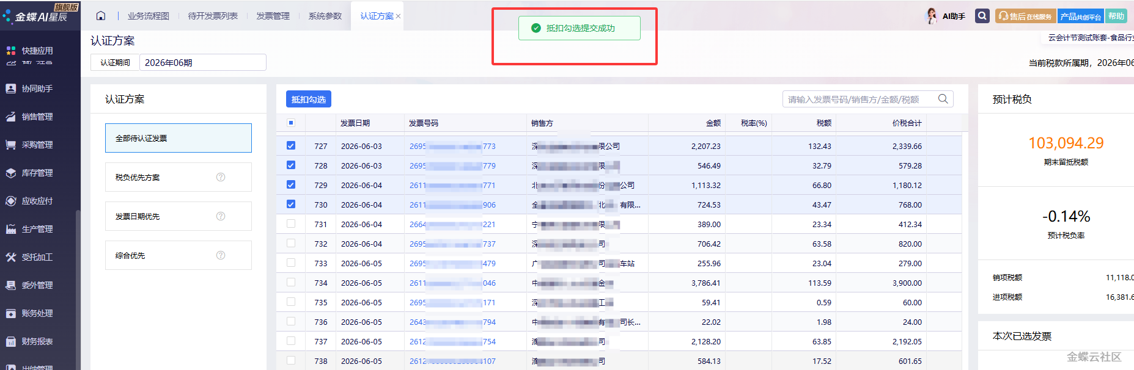Uncheck row 730 checkbox

click(x=291, y=204)
